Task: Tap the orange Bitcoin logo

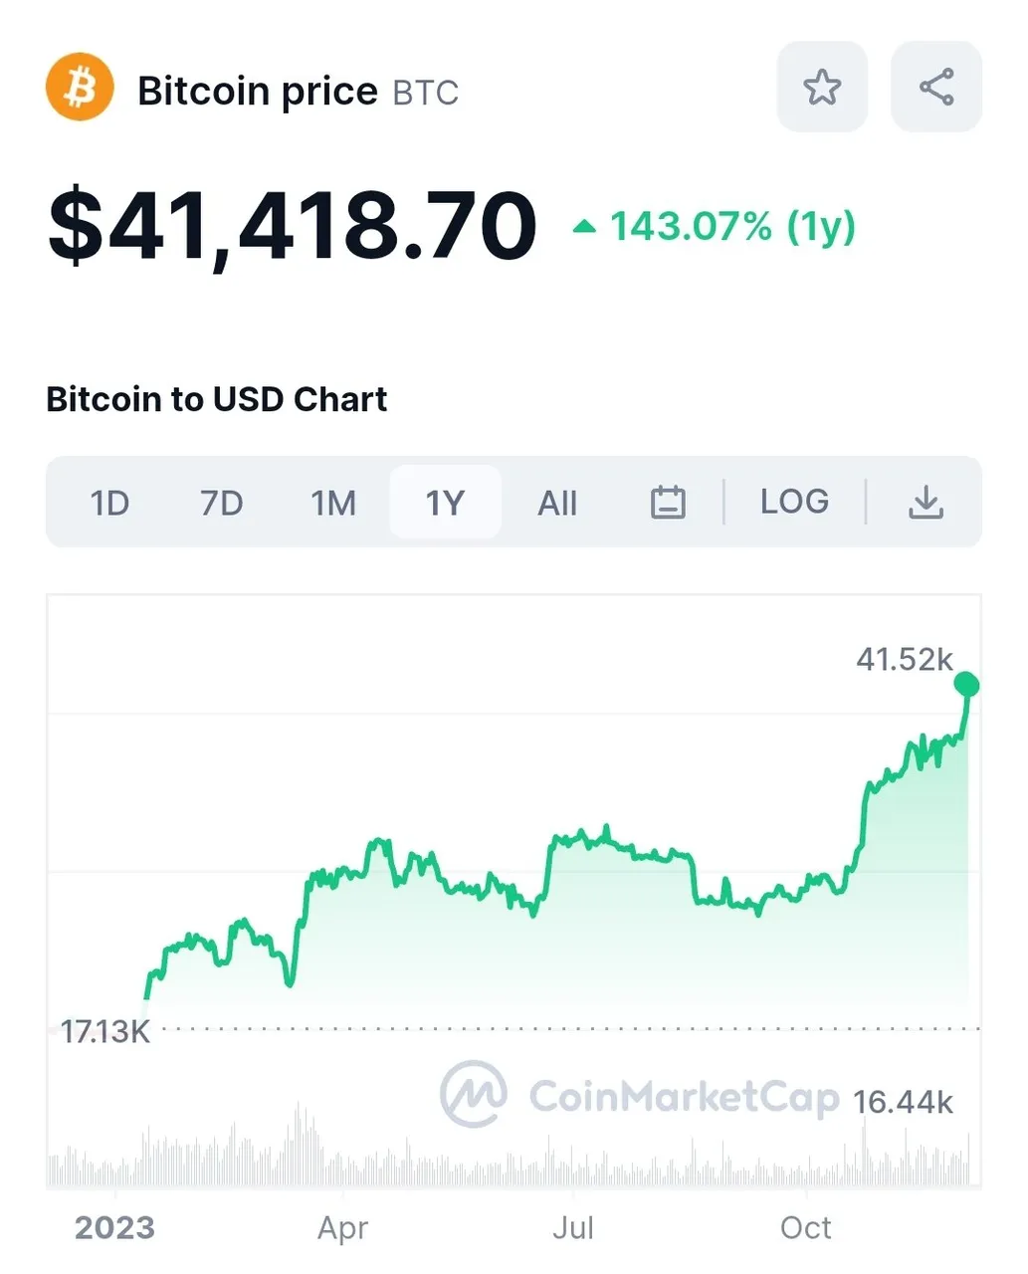Action: [x=80, y=87]
